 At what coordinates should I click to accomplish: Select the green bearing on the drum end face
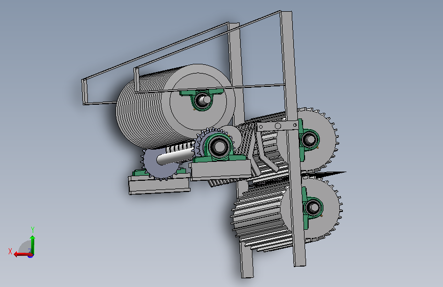tap(202, 99)
